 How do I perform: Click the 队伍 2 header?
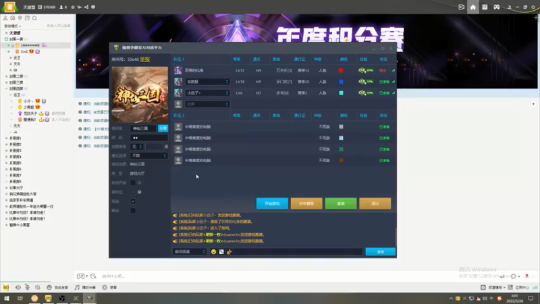[179, 116]
